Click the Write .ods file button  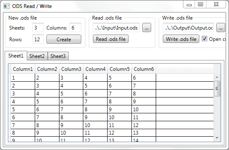(181, 39)
